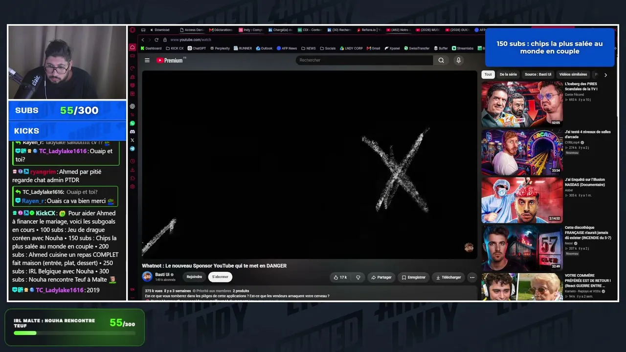Click the Rejoindre membership button
Viewport: 626px width, 352px height.
coord(194,277)
